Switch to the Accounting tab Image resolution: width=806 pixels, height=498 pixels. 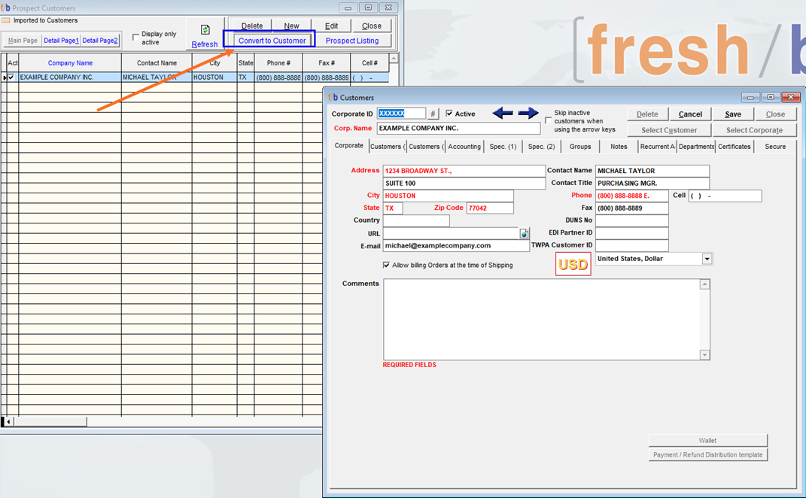[464, 147]
